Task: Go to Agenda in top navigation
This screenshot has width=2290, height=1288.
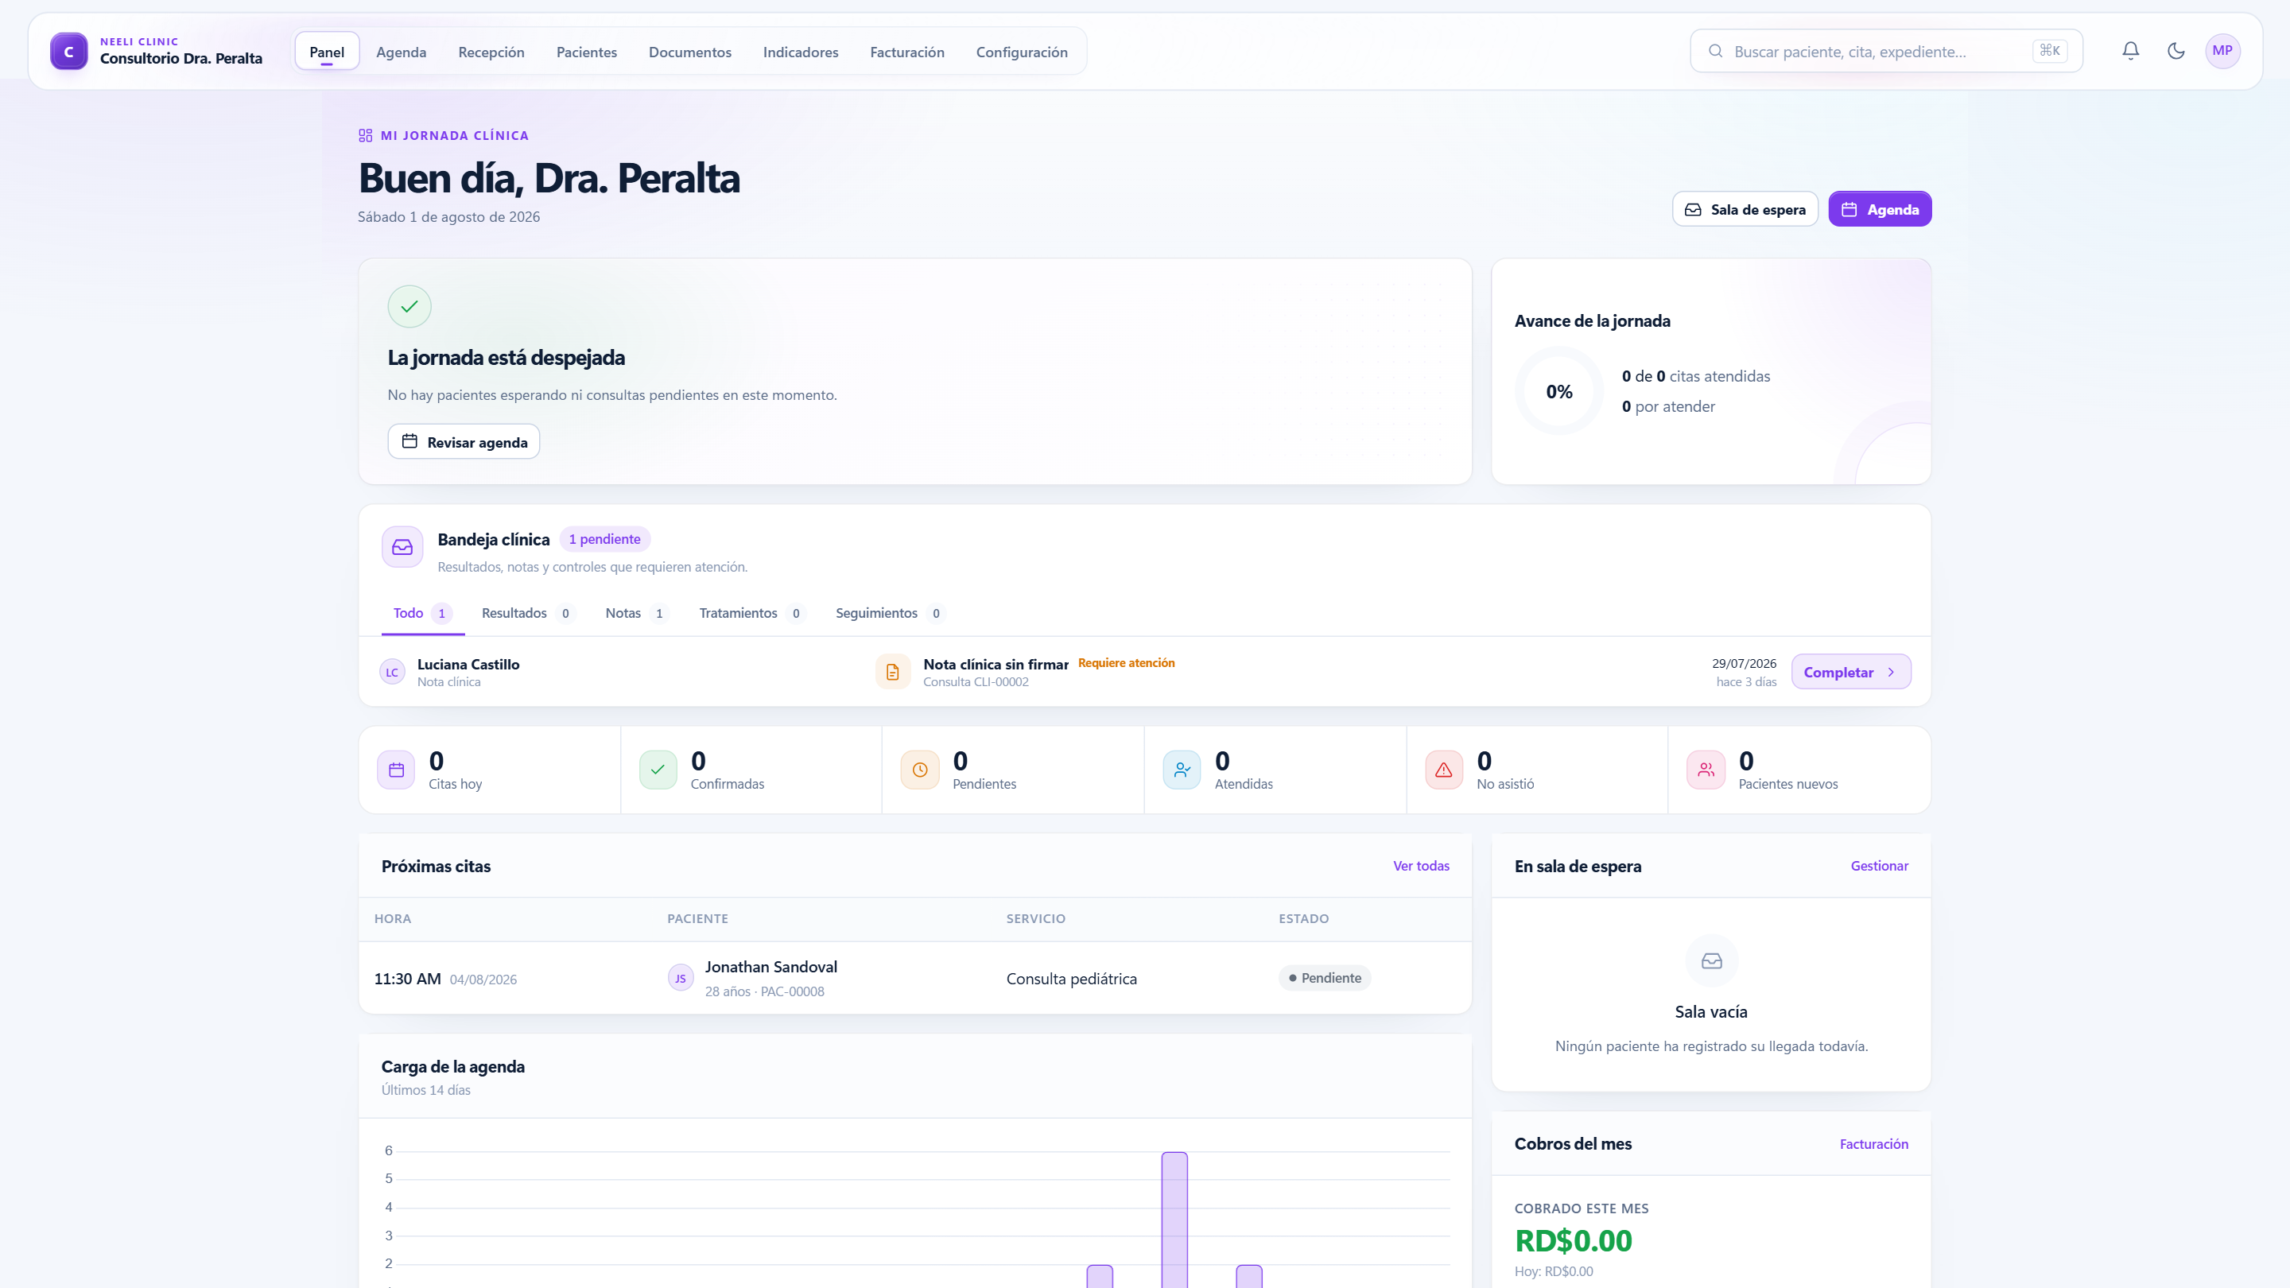Action: [401, 52]
